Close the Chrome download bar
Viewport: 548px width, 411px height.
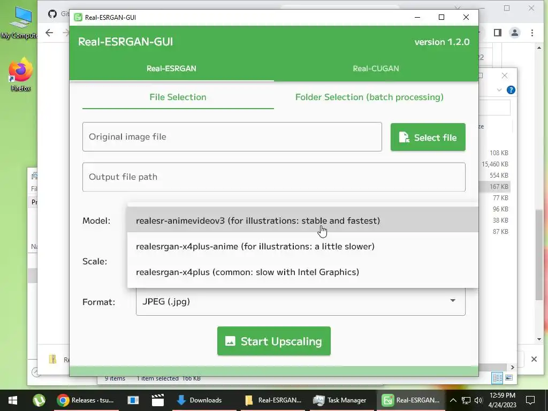coord(534,359)
